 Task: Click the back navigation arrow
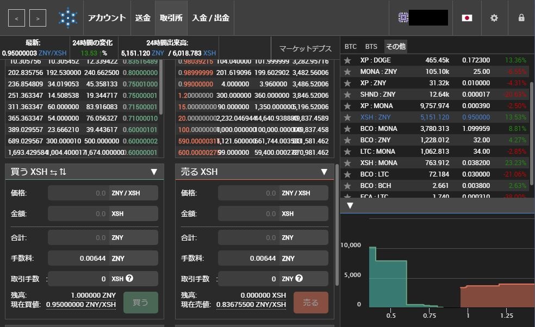click(x=17, y=18)
